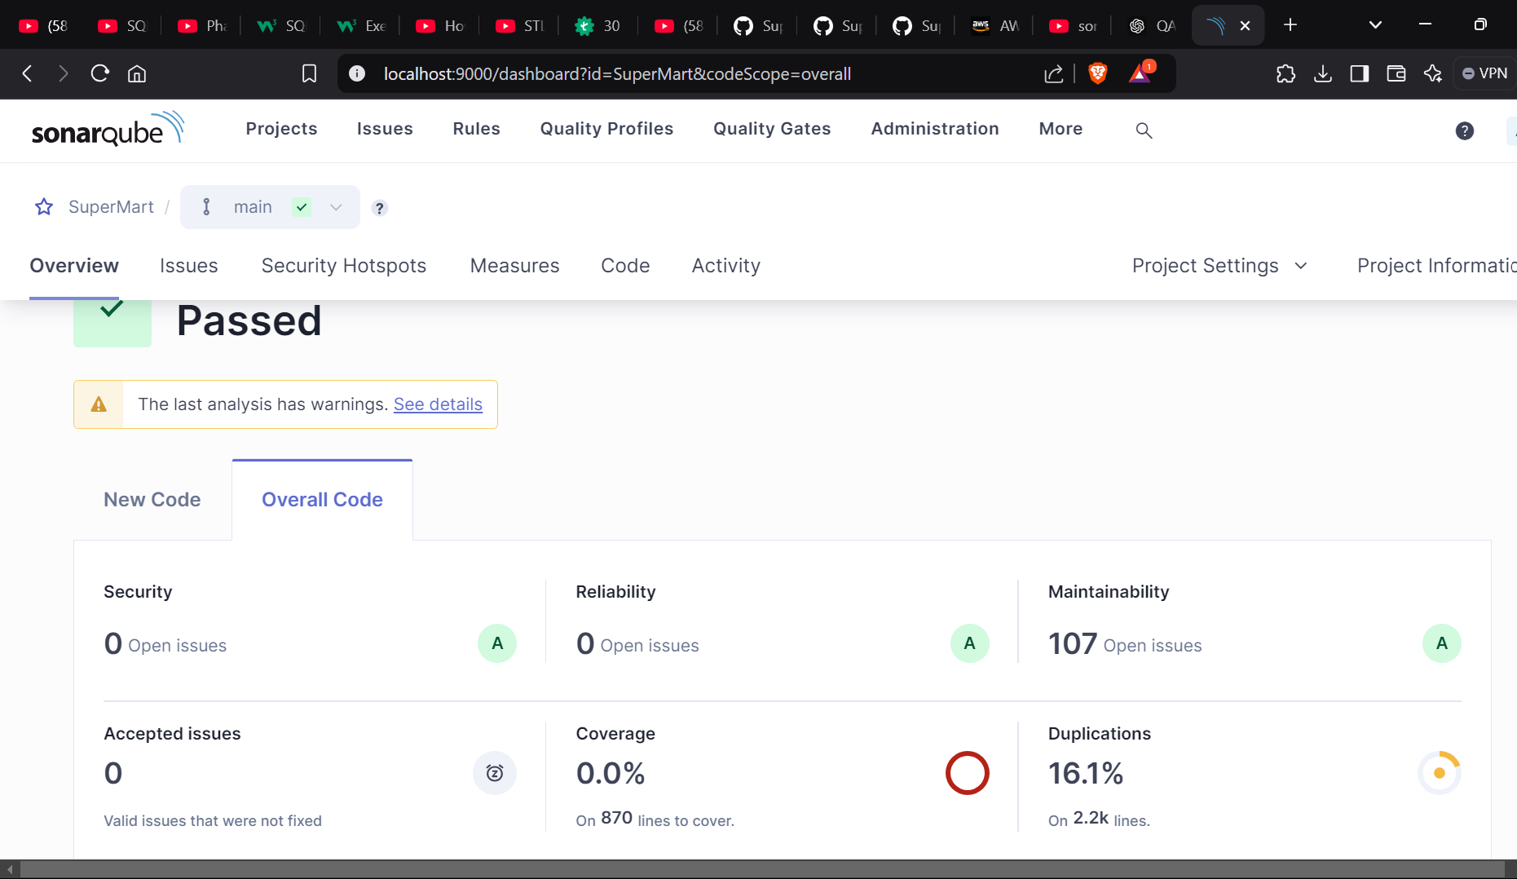Click the Coverage red circle indicator
1517x879 pixels.
point(967,773)
